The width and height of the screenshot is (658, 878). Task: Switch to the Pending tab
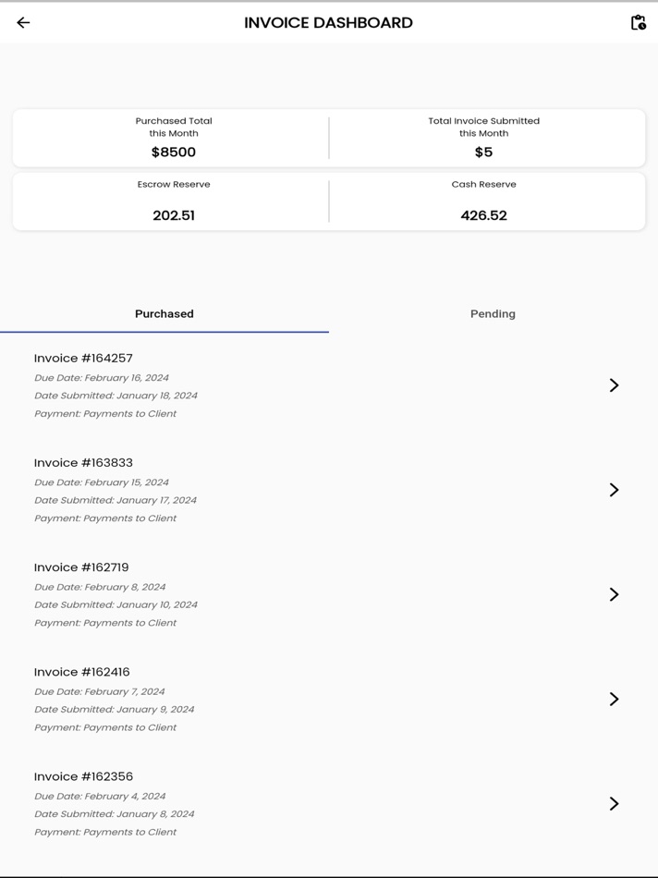coord(493,314)
